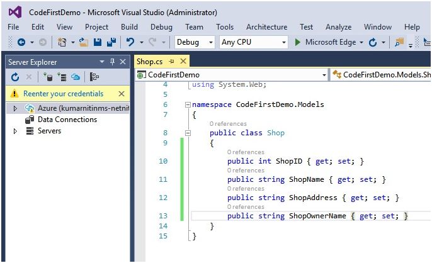Navigate backward with the blue arrow button
This screenshot has width=432, height=263.
coord(21,42)
